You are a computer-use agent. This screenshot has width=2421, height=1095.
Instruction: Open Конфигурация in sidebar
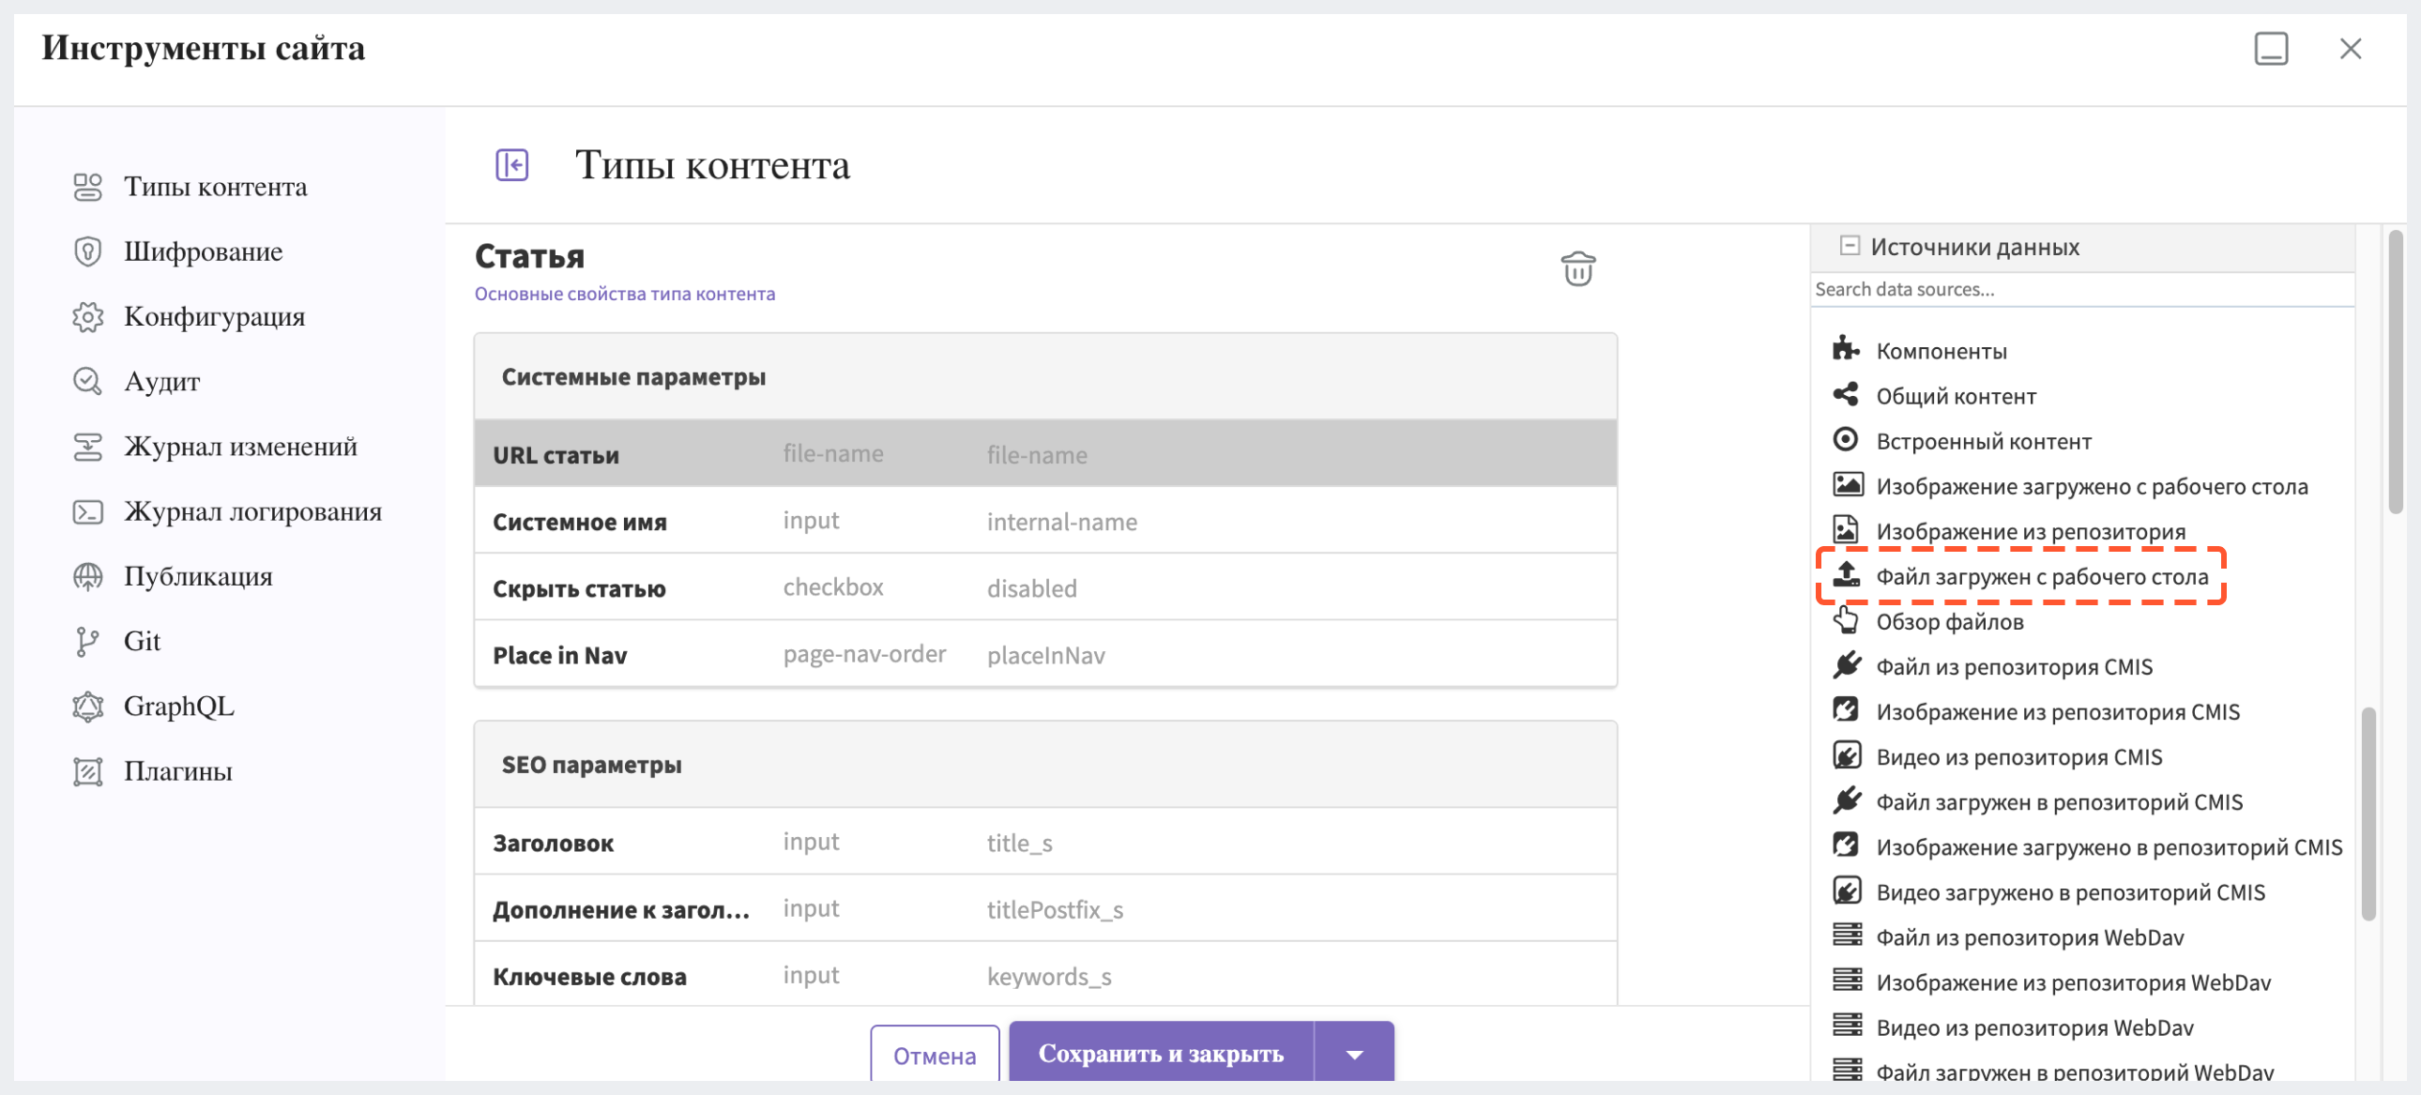pyautogui.click(x=214, y=317)
